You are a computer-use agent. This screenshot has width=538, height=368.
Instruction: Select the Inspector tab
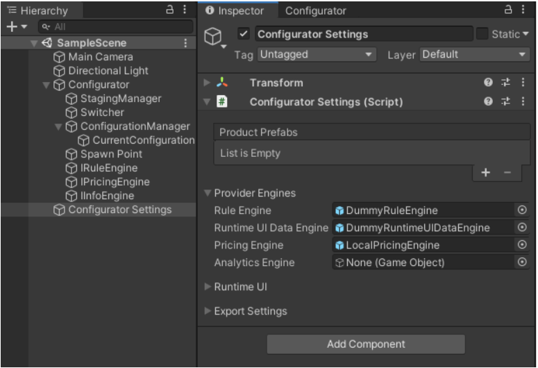[x=235, y=10]
